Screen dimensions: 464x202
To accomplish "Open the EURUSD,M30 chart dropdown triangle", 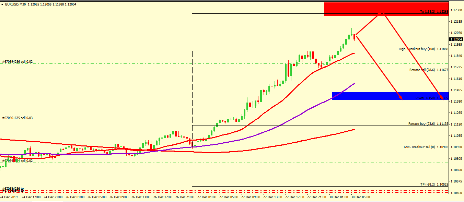I will pyautogui.click(x=2, y=4).
